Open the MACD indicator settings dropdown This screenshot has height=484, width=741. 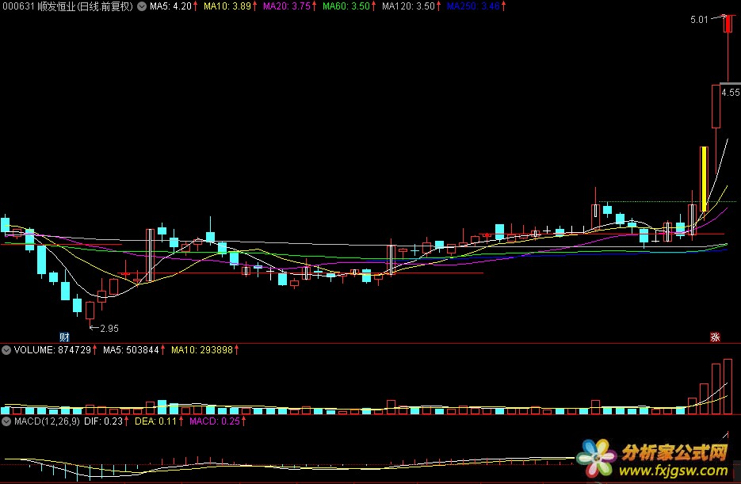click(6, 421)
